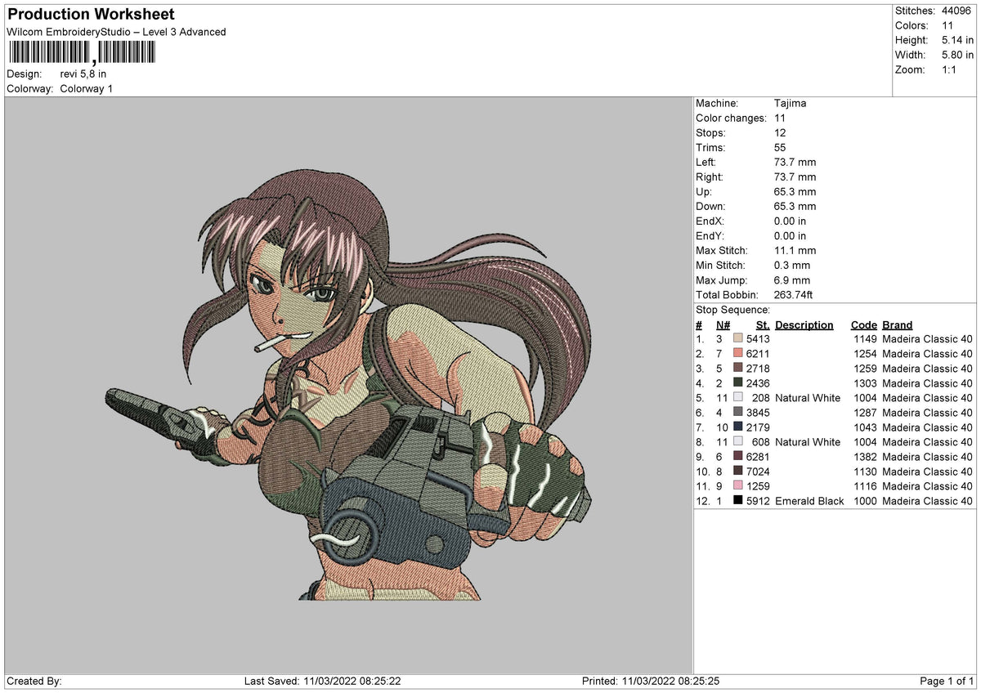Click 'Page 1 of 1' footer text
Viewport: 981px width, 693px height.
[x=947, y=681]
